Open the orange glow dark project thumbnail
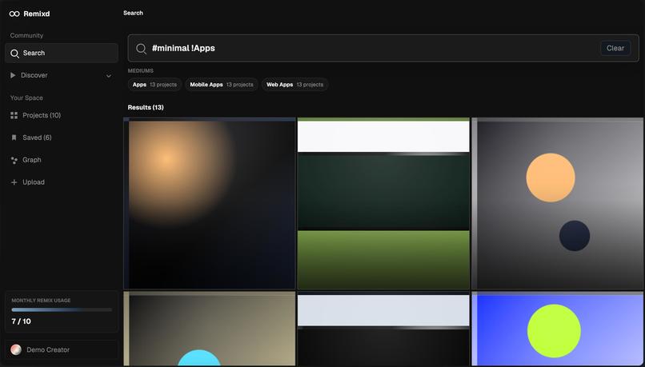The width and height of the screenshot is (645, 367). pos(210,203)
